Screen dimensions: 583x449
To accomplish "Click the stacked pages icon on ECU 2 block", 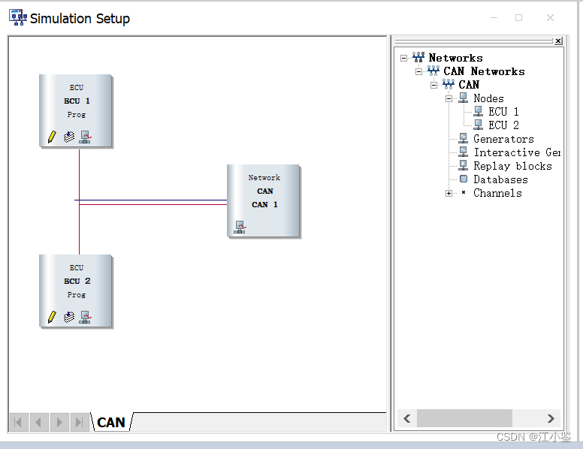I will point(69,317).
